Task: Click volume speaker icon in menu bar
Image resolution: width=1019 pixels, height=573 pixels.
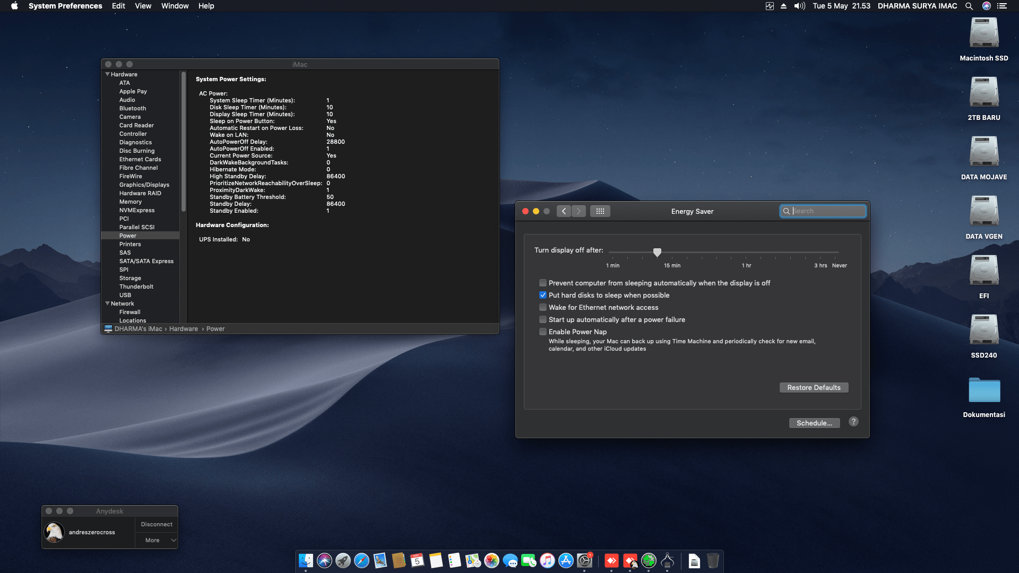Action: click(800, 6)
